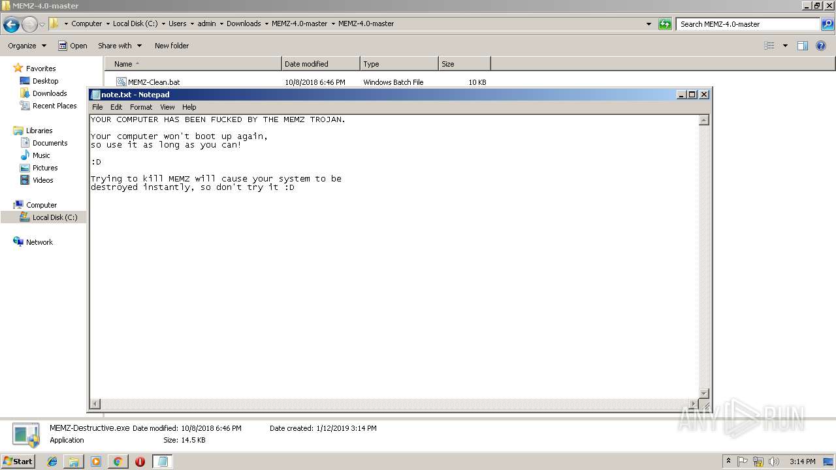Click the network tray icon
This screenshot has height=470, width=836.
[x=758, y=462]
